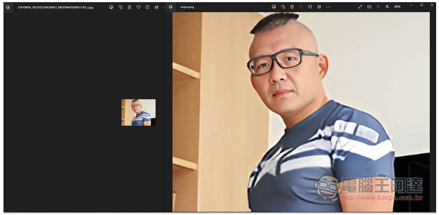
Task: Toggle zoom to fit or actual size
Action: pos(369,7)
